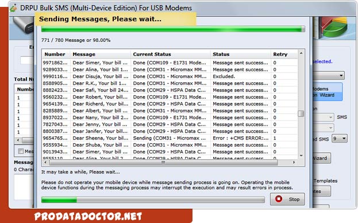Click horizontal scrollbar thumb of message list

[x=163, y=162]
